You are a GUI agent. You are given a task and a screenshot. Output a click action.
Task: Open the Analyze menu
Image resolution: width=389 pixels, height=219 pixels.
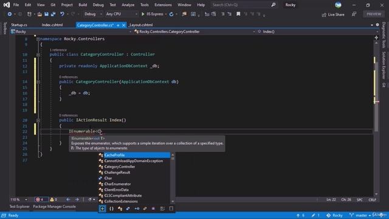(x=128, y=5)
